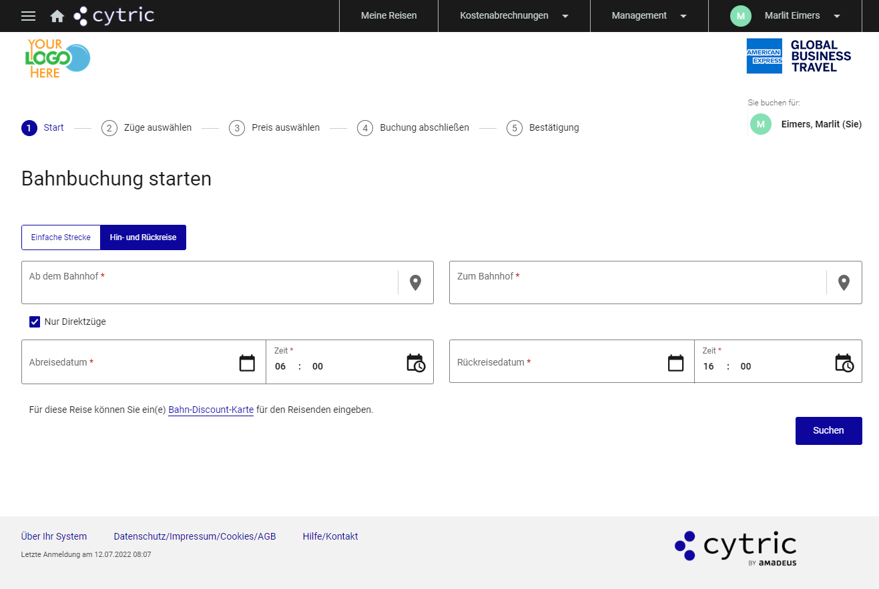Select Einfache Strecke trip type
The width and height of the screenshot is (879, 589).
tap(61, 237)
